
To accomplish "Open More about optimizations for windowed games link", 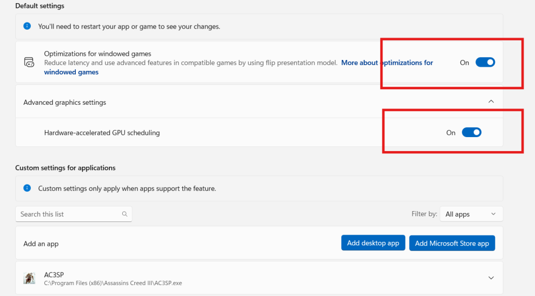I will click(x=387, y=63).
